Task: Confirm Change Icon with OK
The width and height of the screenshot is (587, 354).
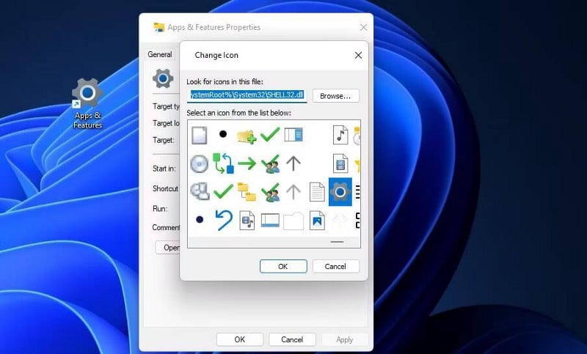Action: (x=283, y=266)
